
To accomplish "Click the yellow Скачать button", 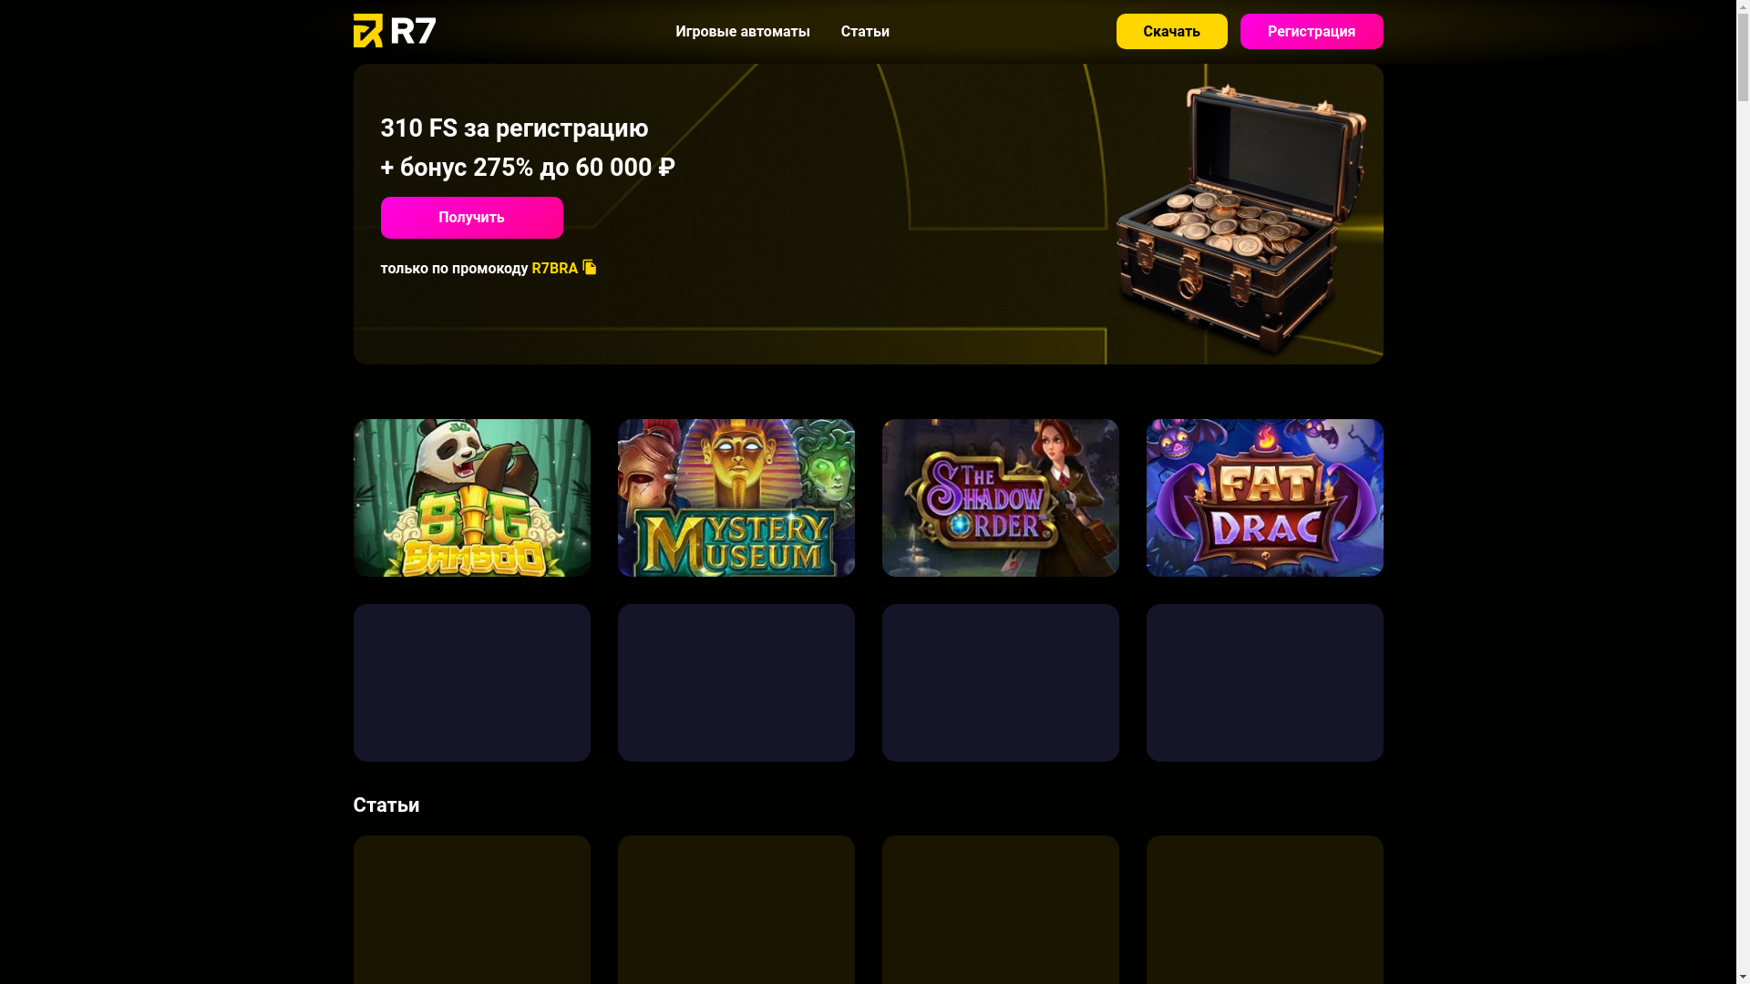I will click(1171, 31).
